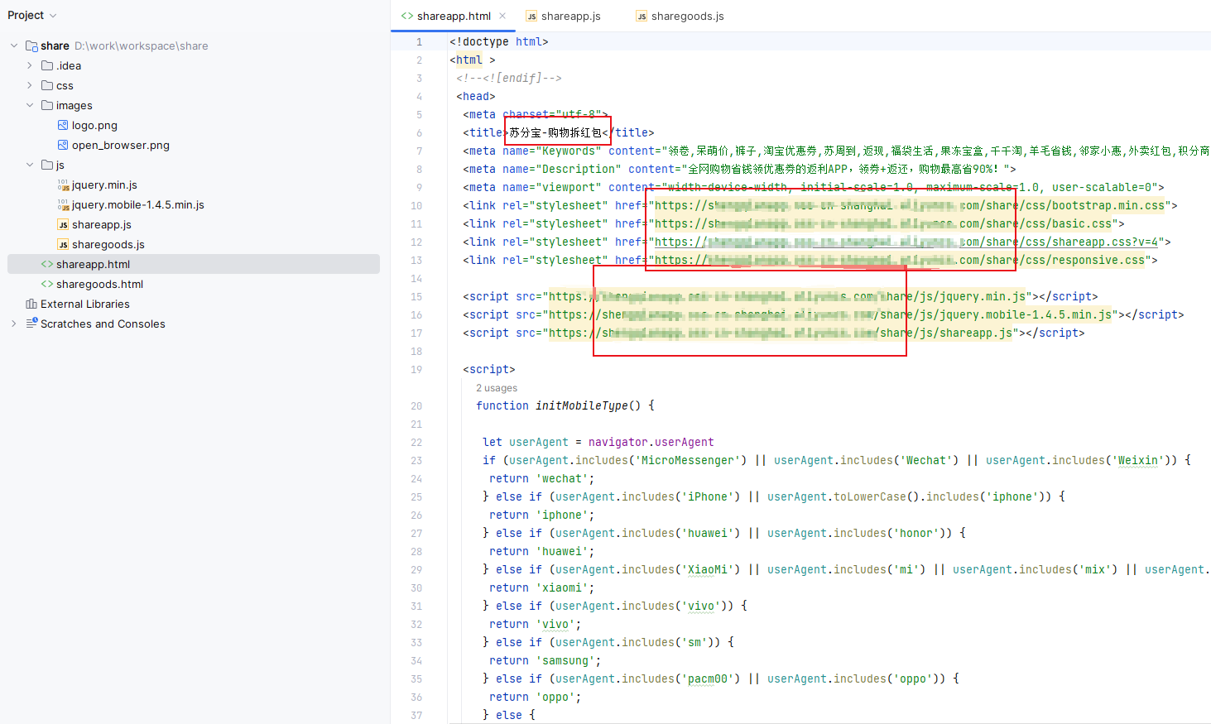Click the Scratches and Consoles icon
This screenshot has width=1211, height=724.
coord(31,324)
